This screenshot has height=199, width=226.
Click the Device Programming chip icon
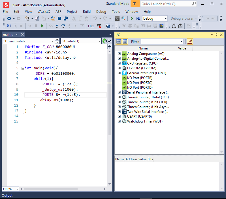(174, 26)
